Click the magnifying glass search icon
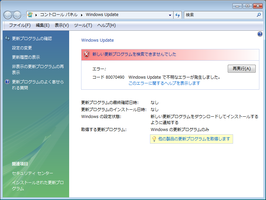Image resolution: width=266 pixels, height=200 pixels. (259, 15)
